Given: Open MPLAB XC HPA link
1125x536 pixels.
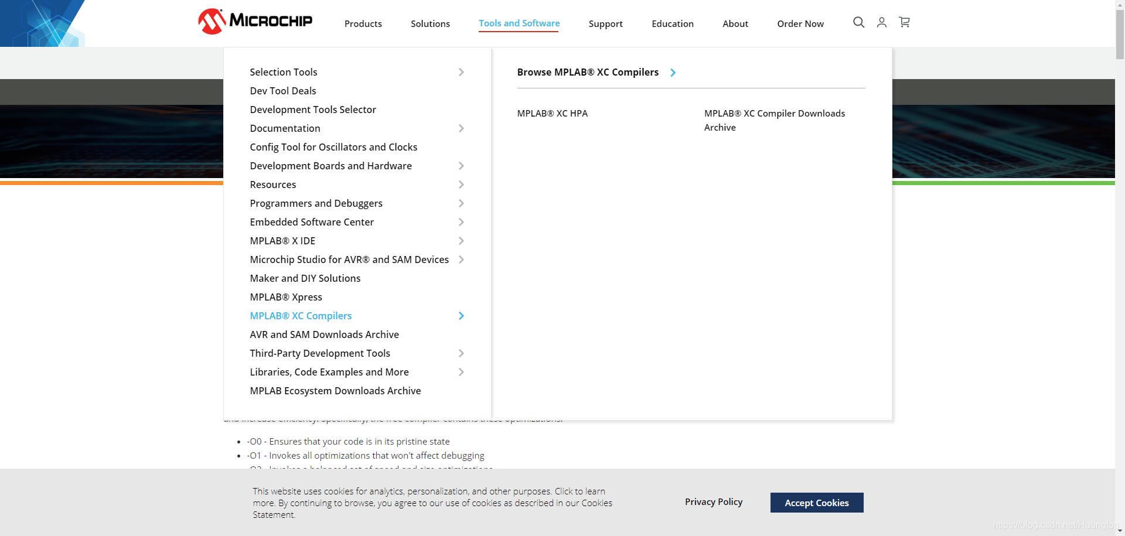Looking at the screenshot, I should pyautogui.click(x=552, y=114).
